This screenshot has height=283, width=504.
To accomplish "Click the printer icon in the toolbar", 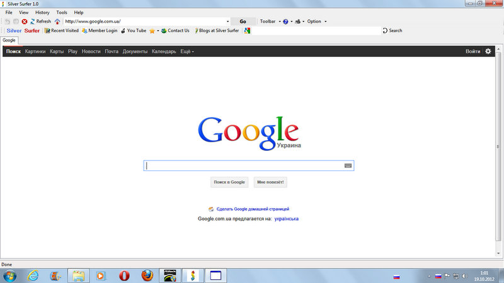I will coord(297,21).
